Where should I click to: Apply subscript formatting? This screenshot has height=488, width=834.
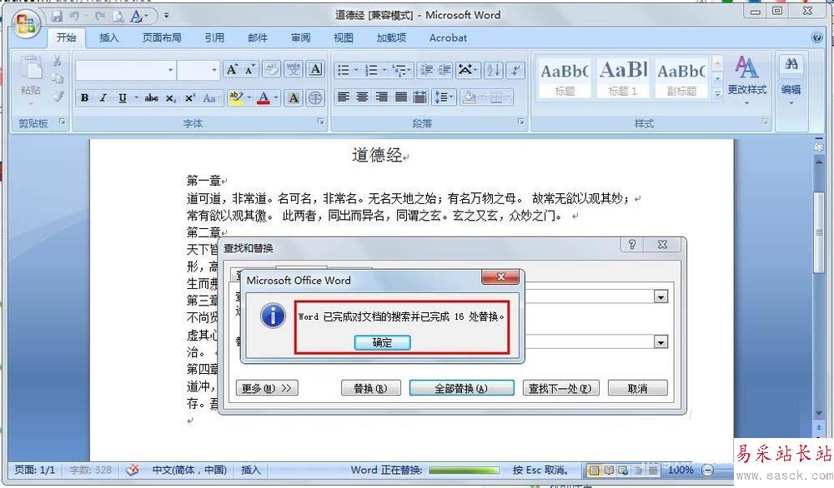pos(170,97)
